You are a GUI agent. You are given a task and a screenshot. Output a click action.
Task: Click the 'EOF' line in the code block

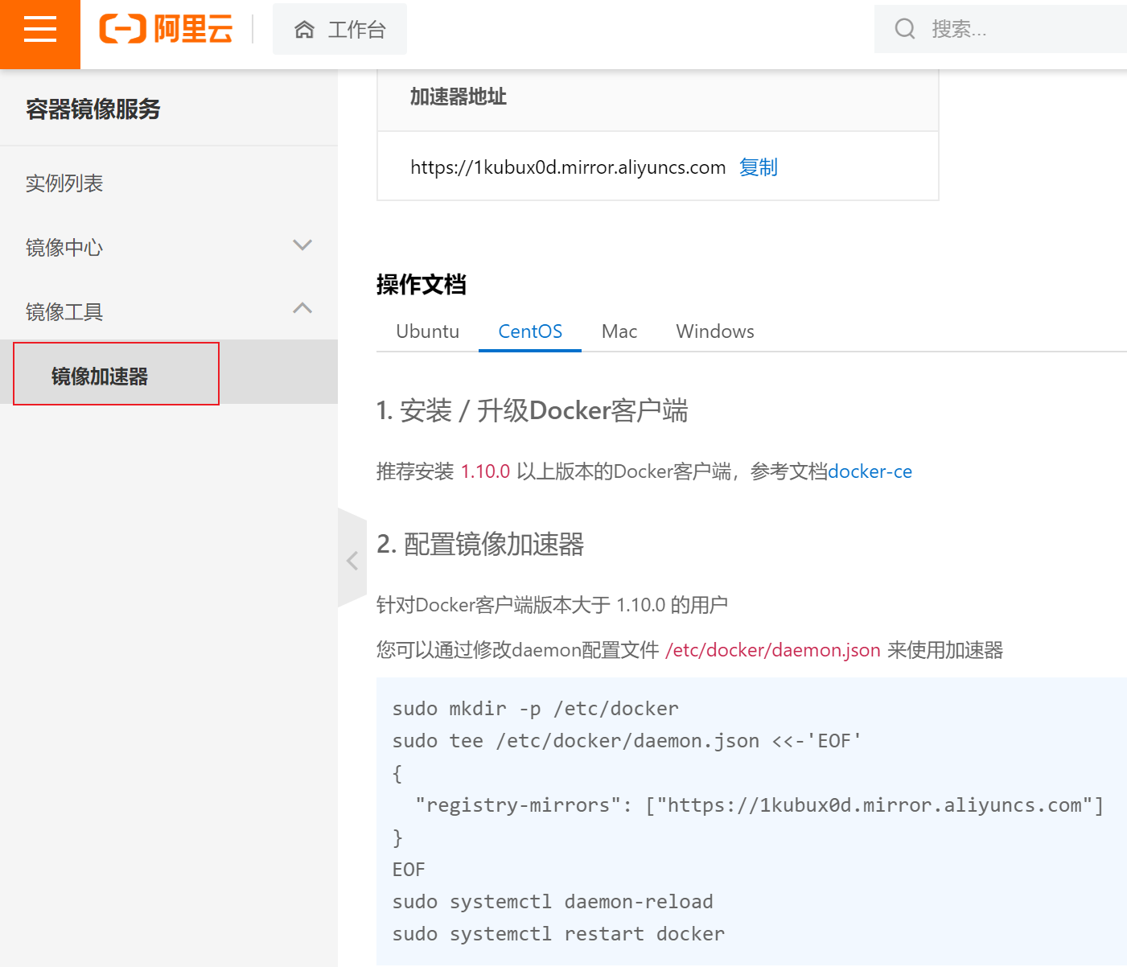tap(409, 870)
